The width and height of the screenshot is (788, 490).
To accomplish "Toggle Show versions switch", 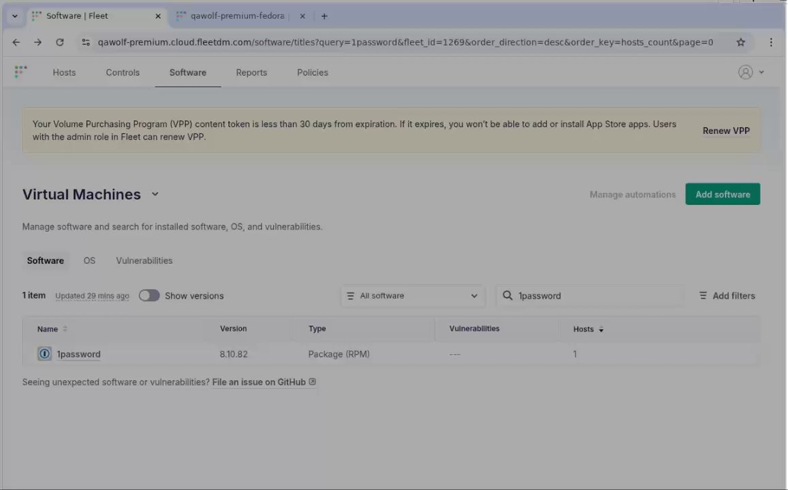I will 148,295.
